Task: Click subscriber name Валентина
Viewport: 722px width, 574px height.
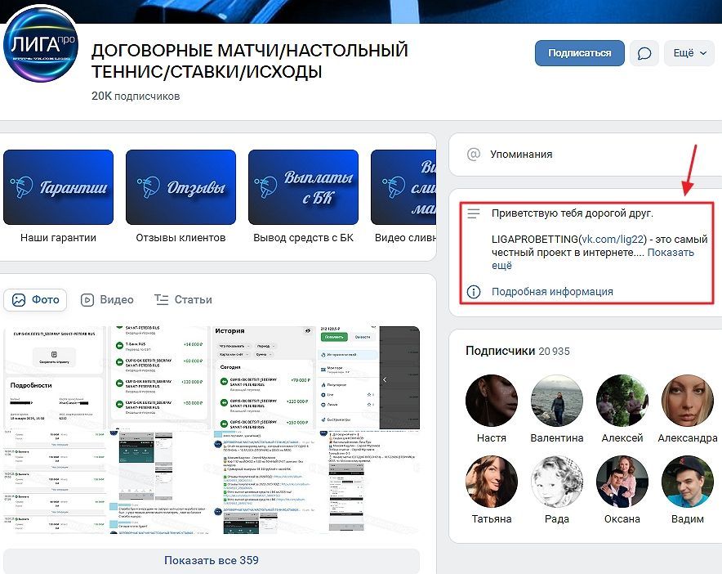Action: [x=557, y=438]
